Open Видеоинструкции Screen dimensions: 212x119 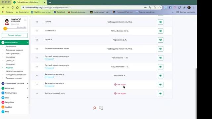pyautogui.click(x=14, y=78)
